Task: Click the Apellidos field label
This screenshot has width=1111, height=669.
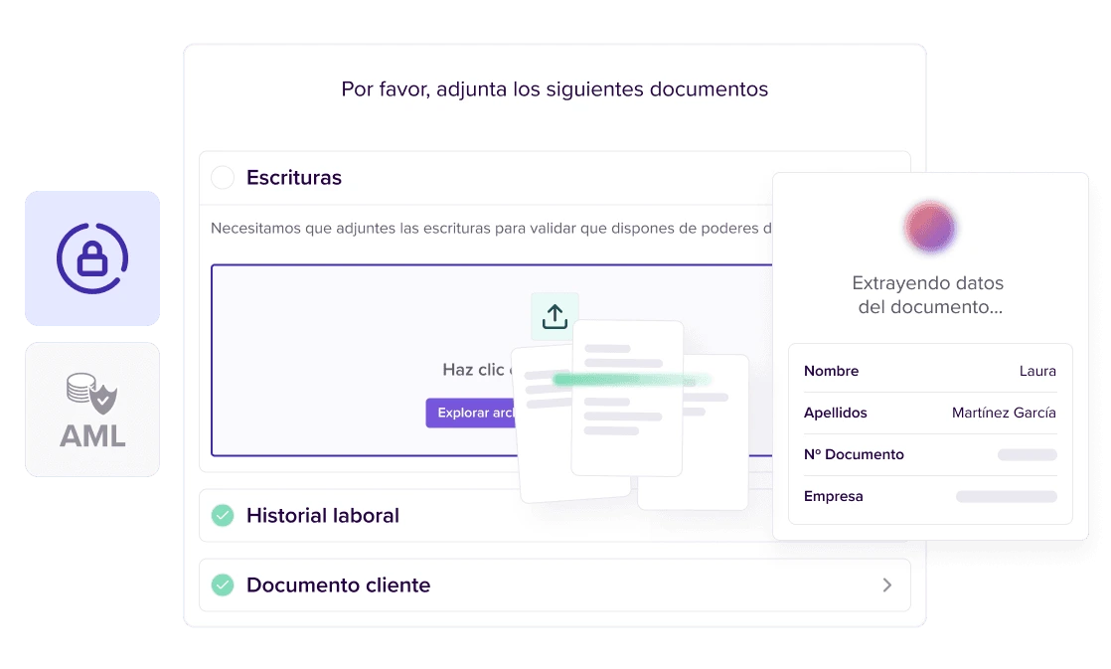Action: pyautogui.click(x=836, y=413)
